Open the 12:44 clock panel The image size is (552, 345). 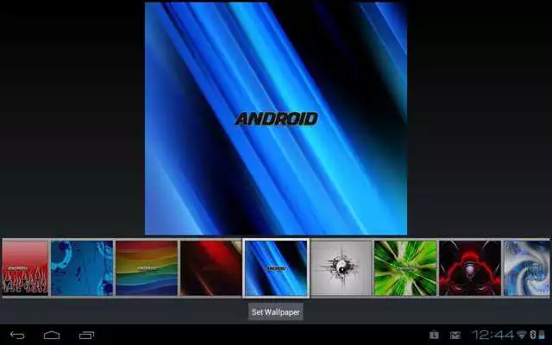[x=492, y=335]
